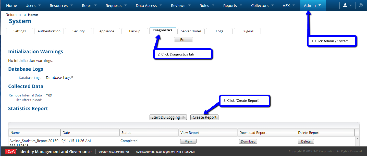Click the user account icon in top bar

(x=345, y=5)
